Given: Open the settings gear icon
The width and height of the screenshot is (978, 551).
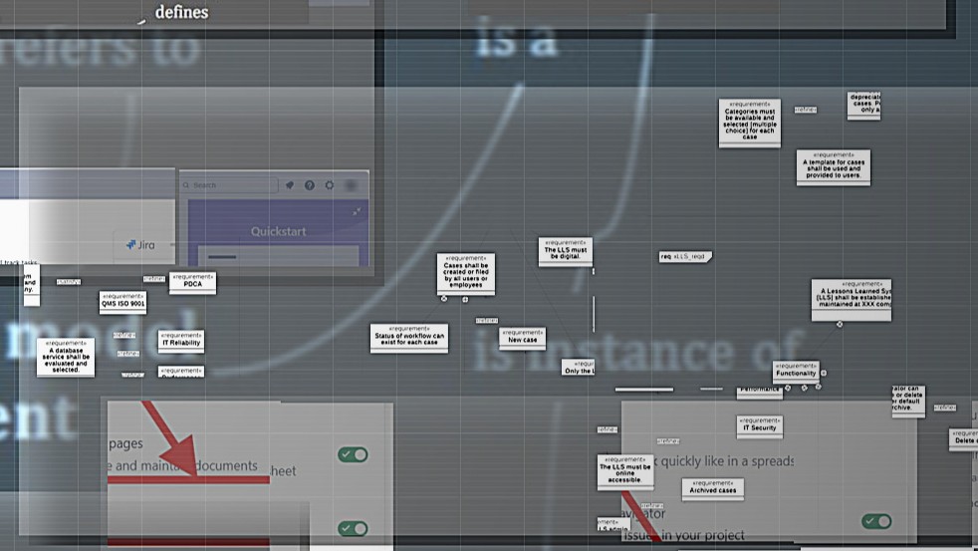Looking at the screenshot, I should [330, 185].
